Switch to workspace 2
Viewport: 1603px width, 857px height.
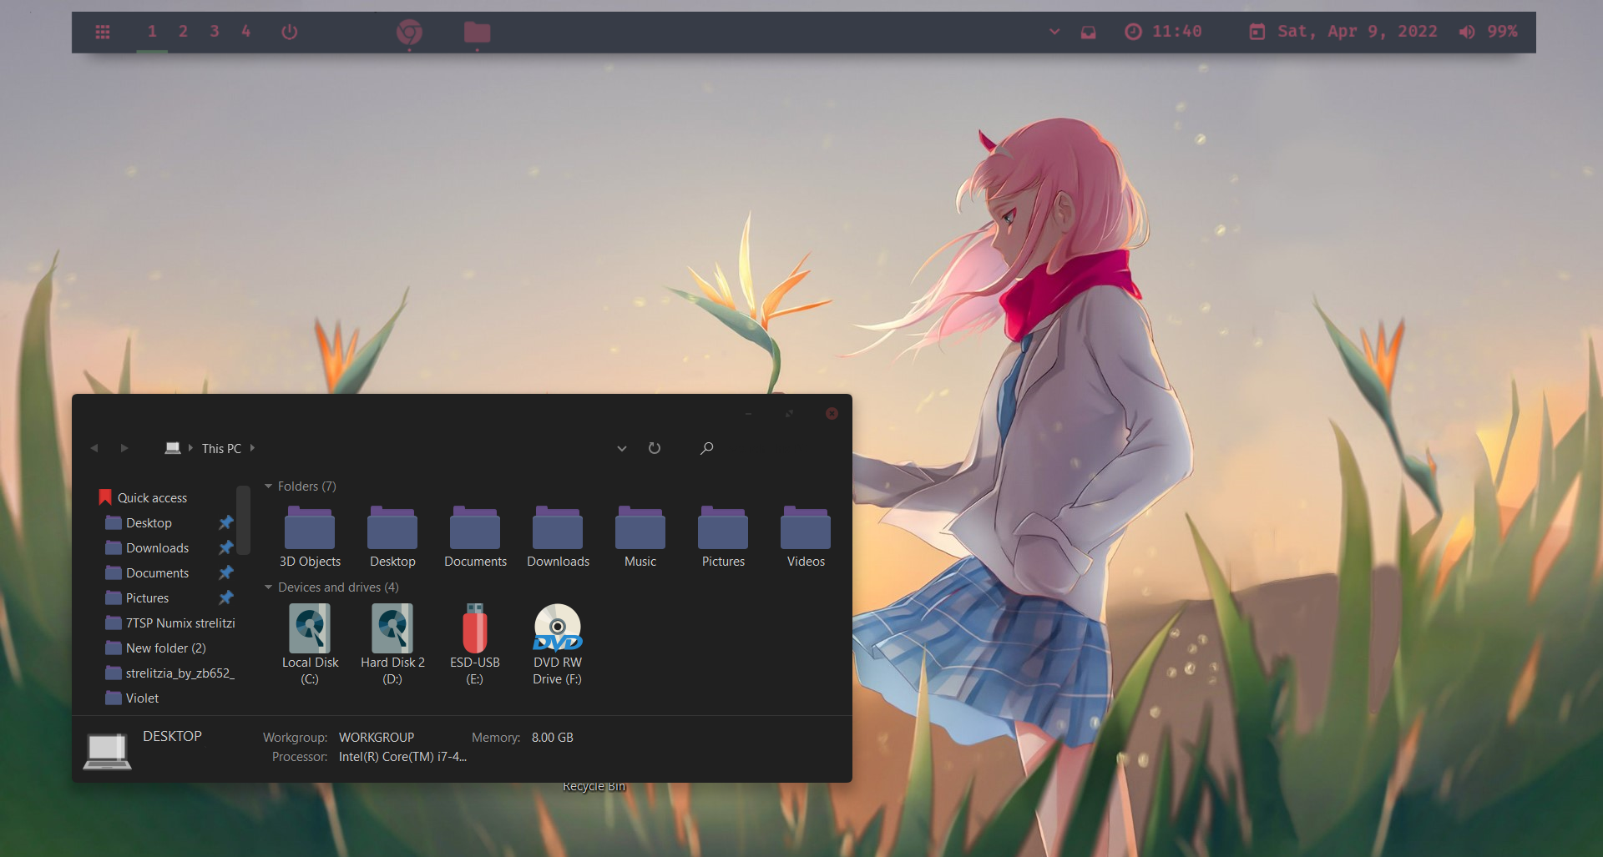point(183,32)
